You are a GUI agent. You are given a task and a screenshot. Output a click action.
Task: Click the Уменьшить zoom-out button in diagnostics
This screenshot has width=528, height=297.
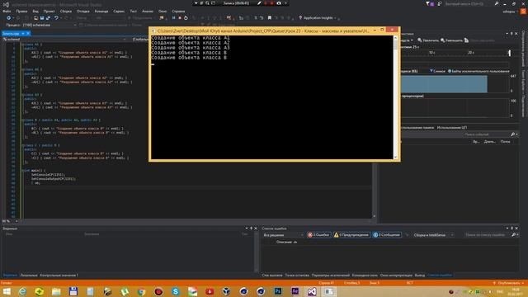451,40
